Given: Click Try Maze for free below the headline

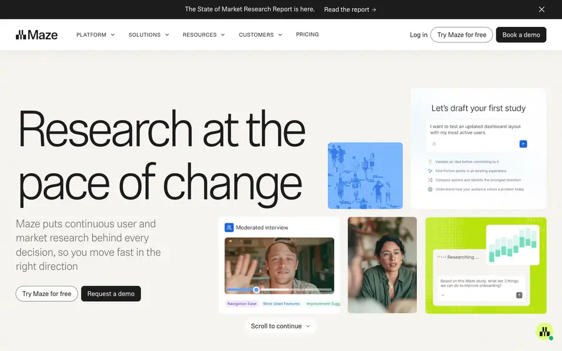Looking at the screenshot, I should coord(47,294).
